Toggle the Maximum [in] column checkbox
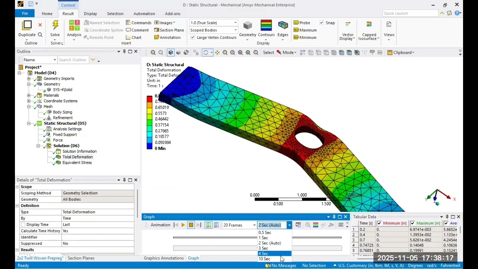478x269 pixels. (x=413, y=223)
